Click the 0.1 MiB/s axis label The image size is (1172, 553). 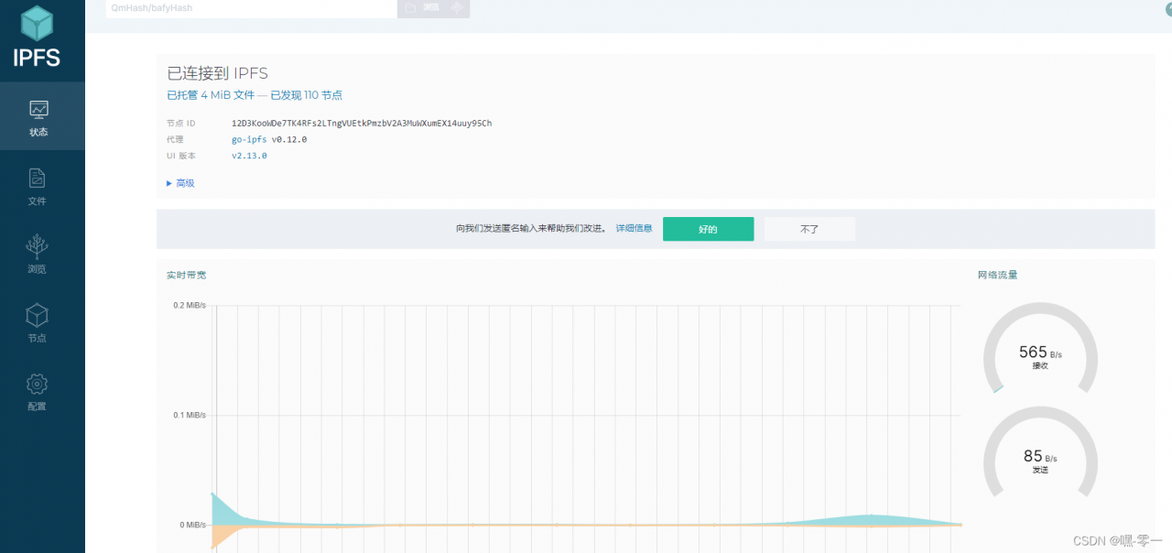[190, 415]
